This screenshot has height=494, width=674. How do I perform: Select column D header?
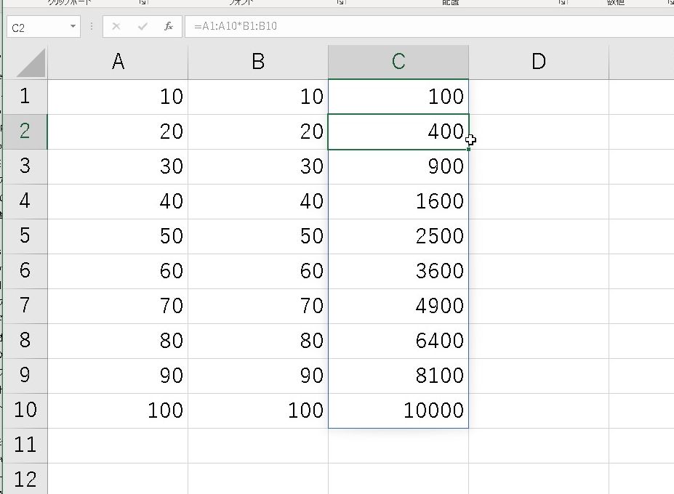(538, 62)
